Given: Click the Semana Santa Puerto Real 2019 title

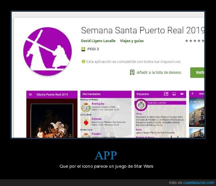Looking at the screenshot, I should click(143, 30).
